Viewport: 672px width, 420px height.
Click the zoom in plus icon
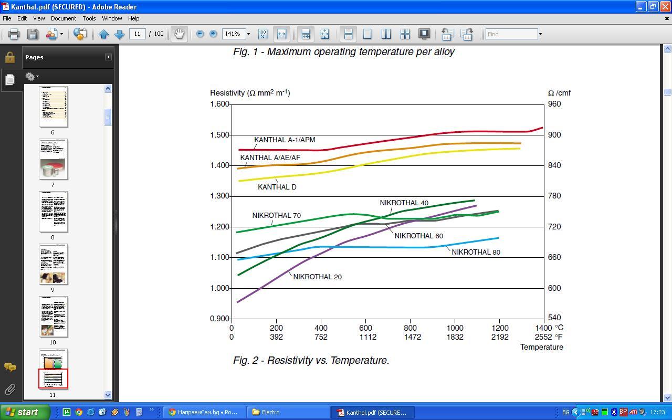213,34
